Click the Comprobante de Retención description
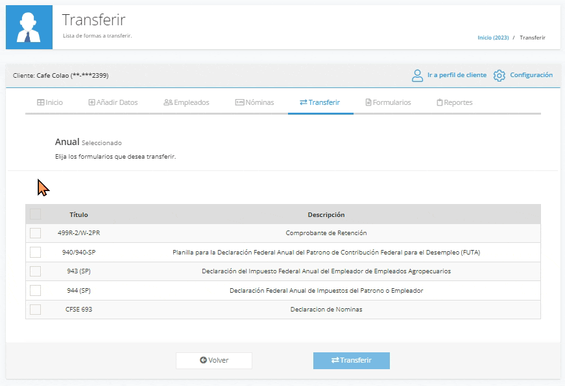565x386 pixels. pyautogui.click(x=326, y=233)
